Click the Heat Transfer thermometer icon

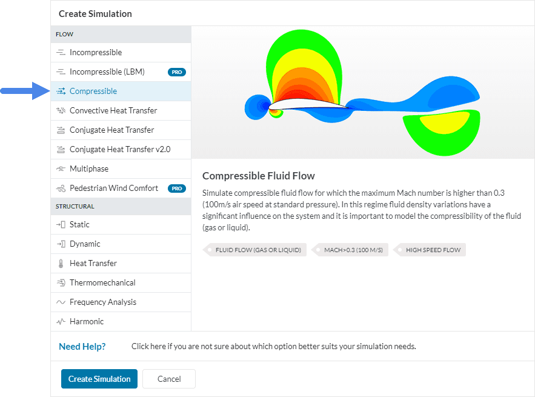pos(61,264)
